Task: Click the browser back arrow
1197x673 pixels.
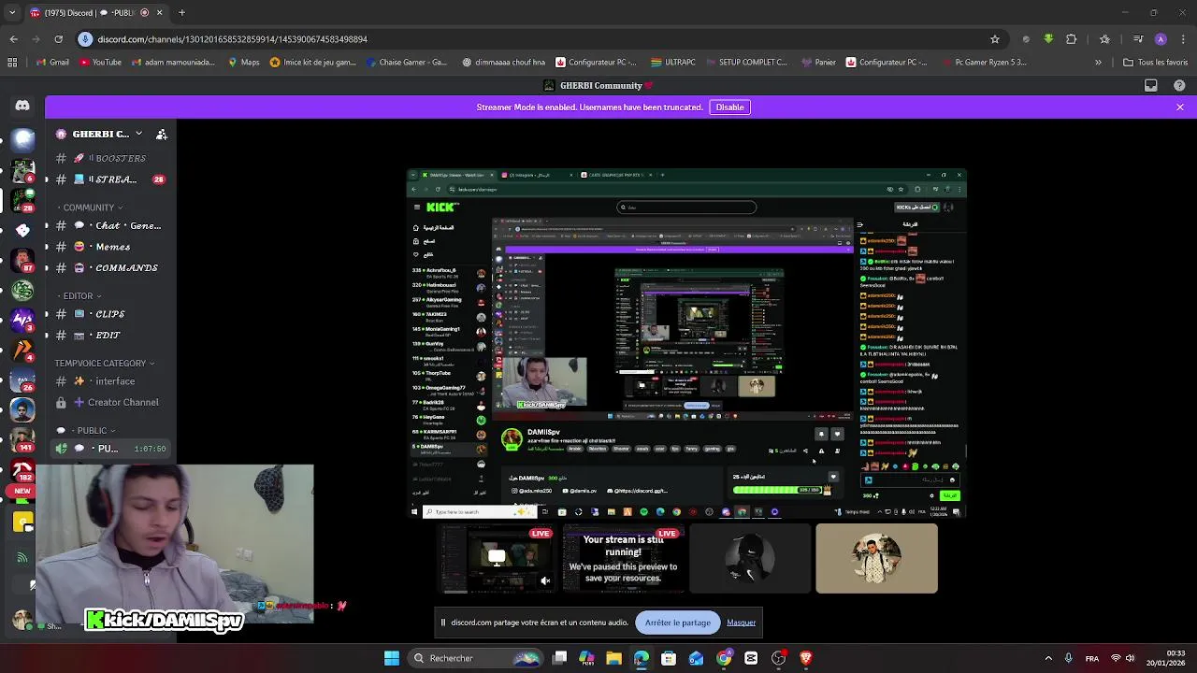Action: point(13,39)
